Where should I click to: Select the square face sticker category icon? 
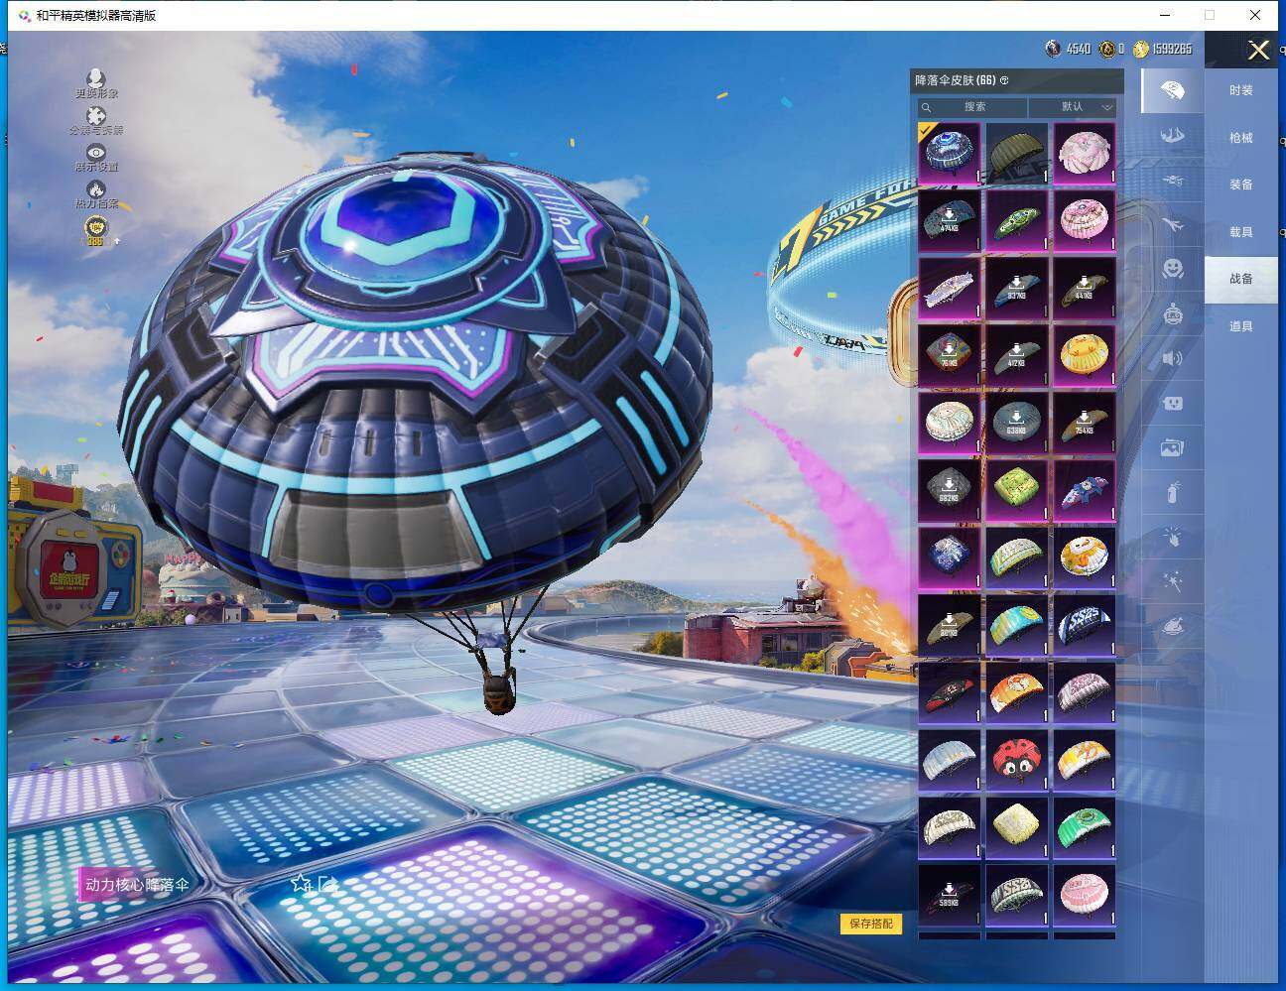pos(1172,403)
